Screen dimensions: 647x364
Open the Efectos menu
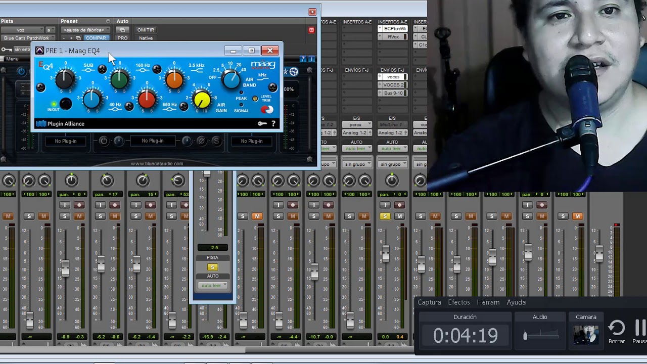tap(459, 302)
